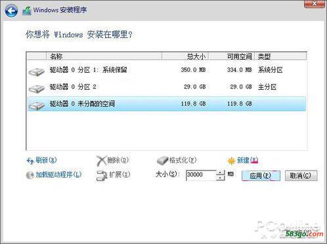Decrease size with the spinner down arrow

[x=221, y=178]
